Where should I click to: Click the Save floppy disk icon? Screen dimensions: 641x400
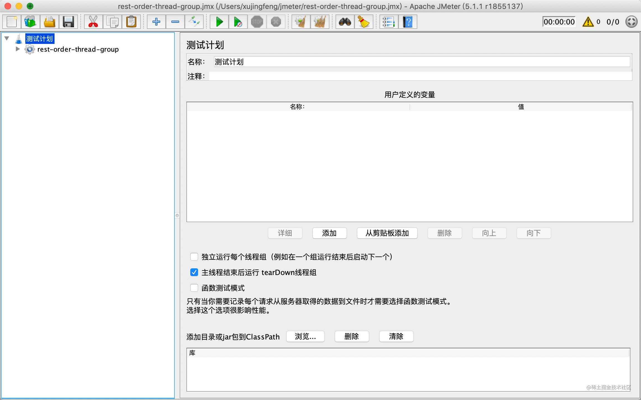coord(68,22)
